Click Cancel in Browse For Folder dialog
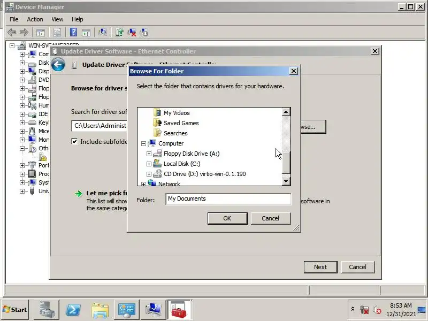 tap(271, 218)
